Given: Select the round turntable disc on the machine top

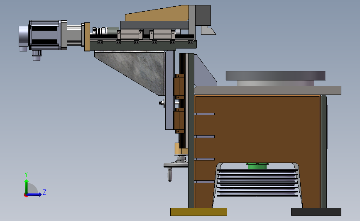Looking at the screenshot, I should point(276,75).
